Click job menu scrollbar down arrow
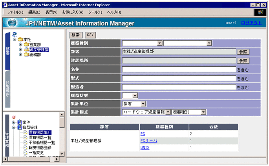The width and height of the screenshot is (269, 166). (x=62, y=154)
